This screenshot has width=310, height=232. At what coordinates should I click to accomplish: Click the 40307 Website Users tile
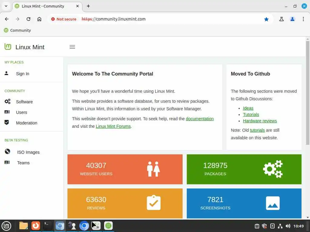[x=125, y=169]
